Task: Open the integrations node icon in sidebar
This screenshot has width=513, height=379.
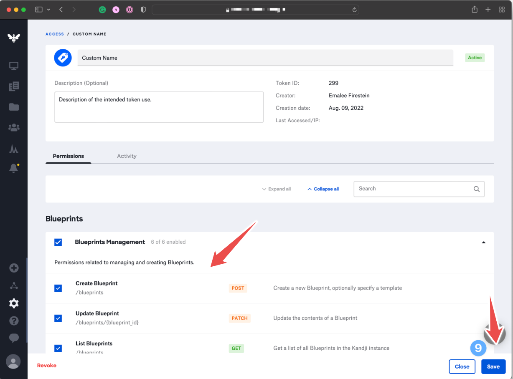Action: tap(14, 286)
